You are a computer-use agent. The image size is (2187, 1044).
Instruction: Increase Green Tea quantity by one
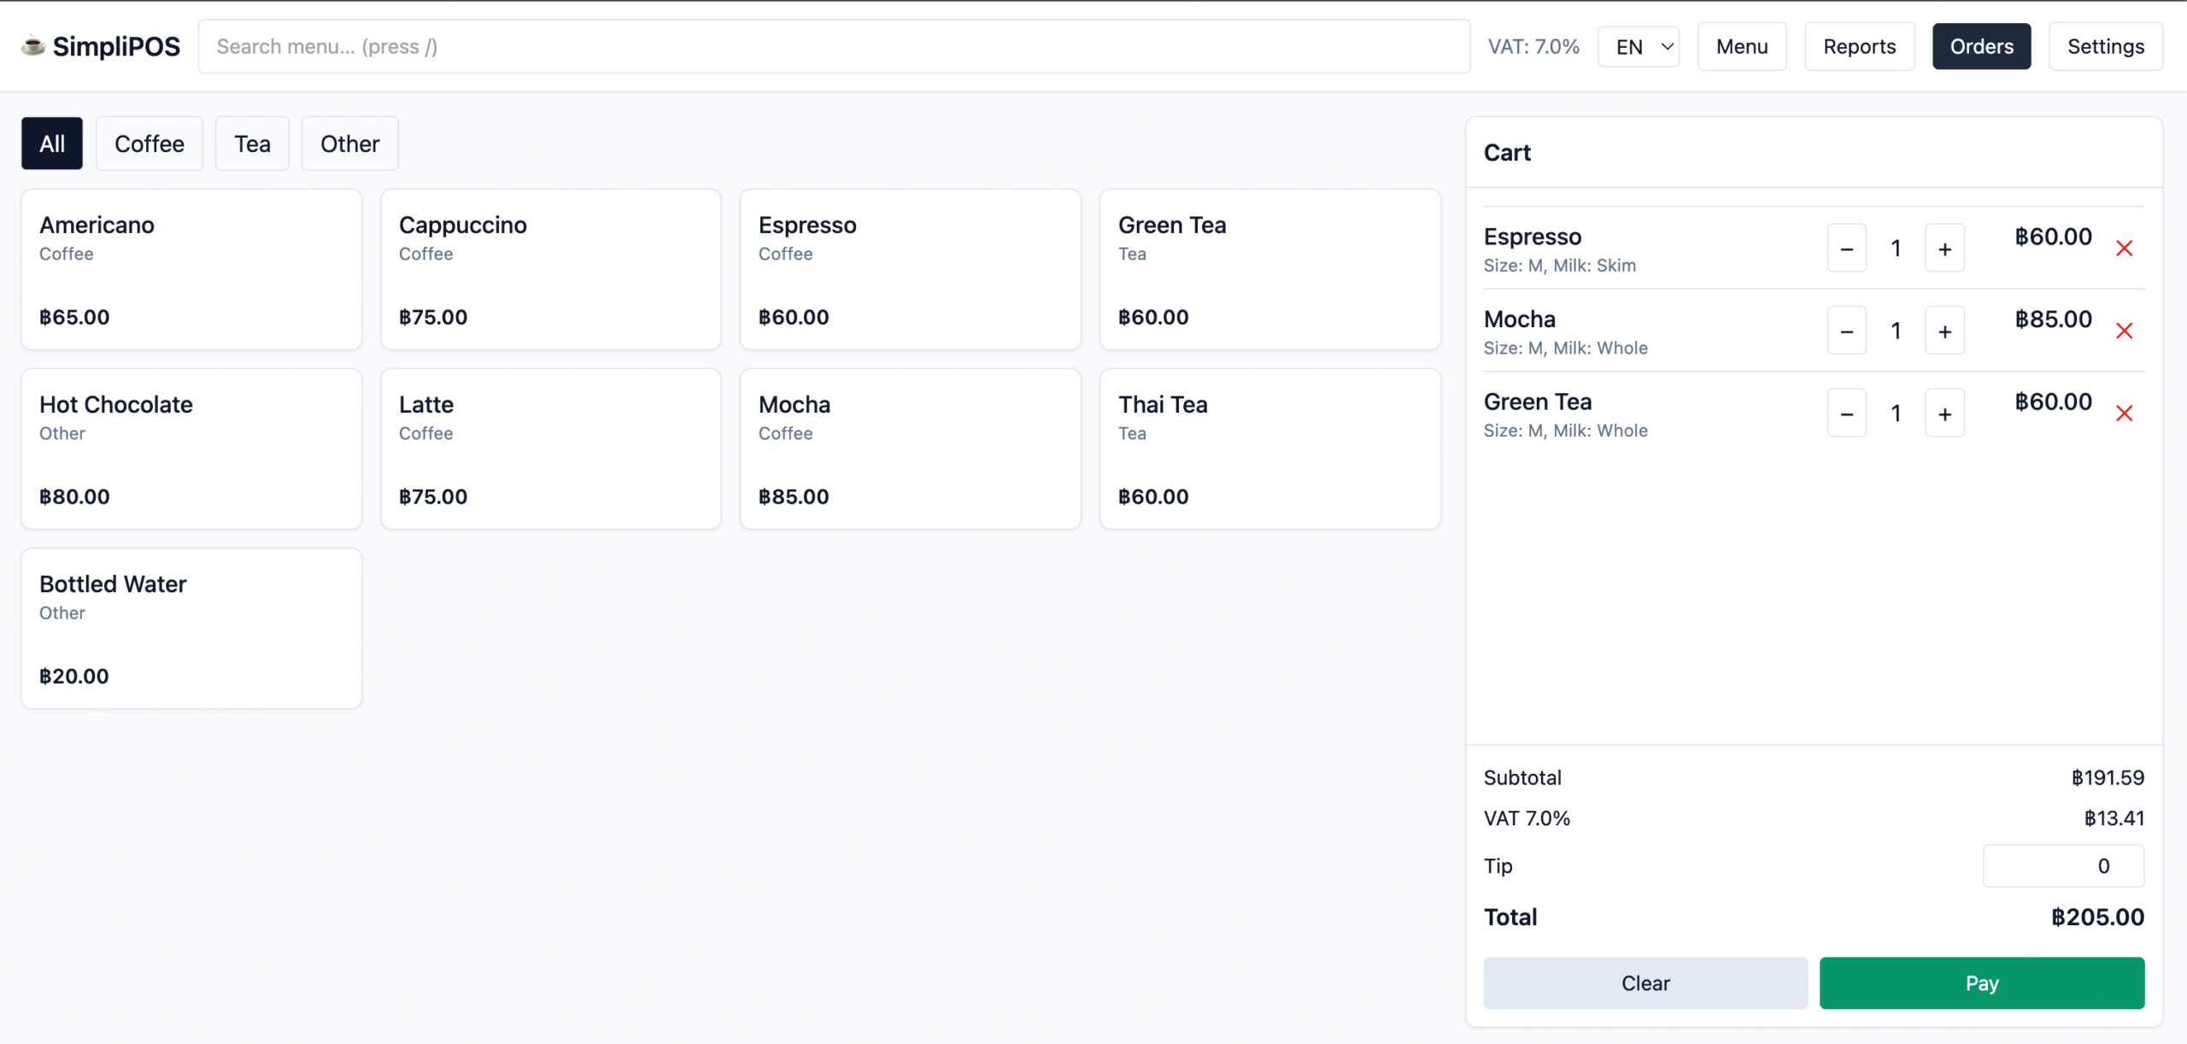tap(1944, 413)
